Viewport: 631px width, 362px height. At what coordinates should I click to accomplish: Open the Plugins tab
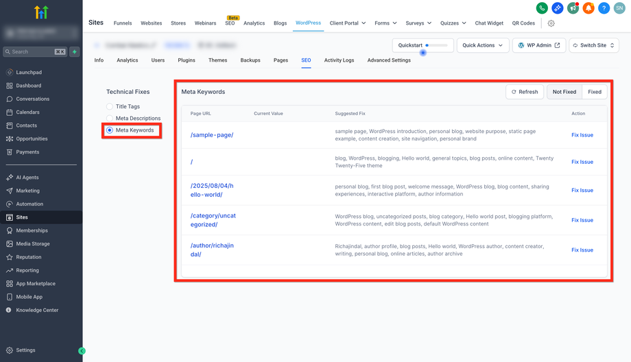(x=187, y=60)
